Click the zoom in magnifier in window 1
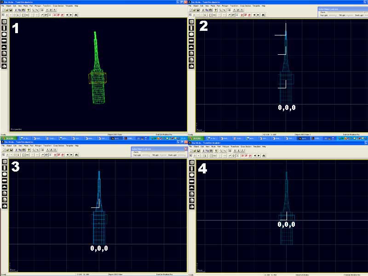The image size is (368, 276). 33,10
